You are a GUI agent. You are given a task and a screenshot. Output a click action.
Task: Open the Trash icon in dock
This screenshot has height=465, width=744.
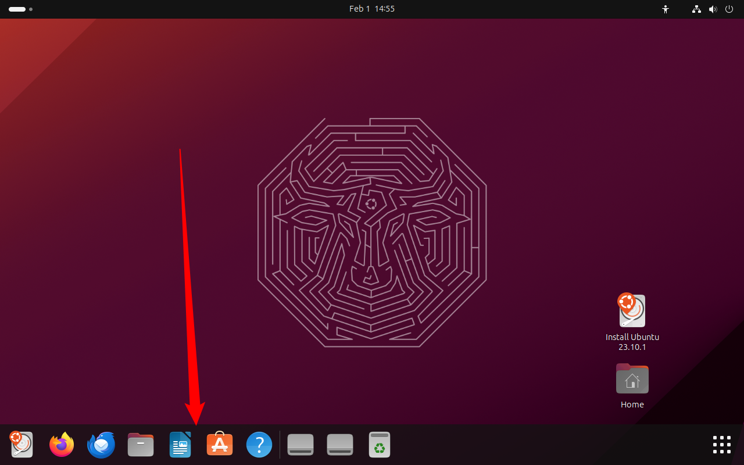coord(380,445)
